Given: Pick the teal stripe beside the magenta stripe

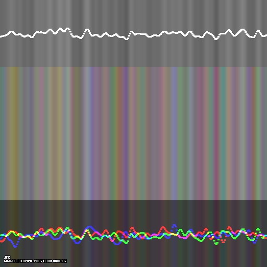Looking at the screenshot, I should (x=223, y=133).
